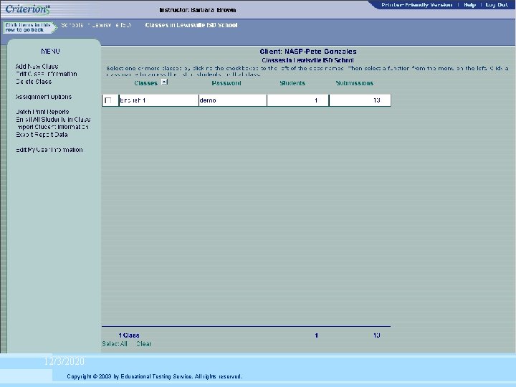This screenshot has width=516, height=387.
Task: Choose Delete Class in menu
Action: coord(34,82)
